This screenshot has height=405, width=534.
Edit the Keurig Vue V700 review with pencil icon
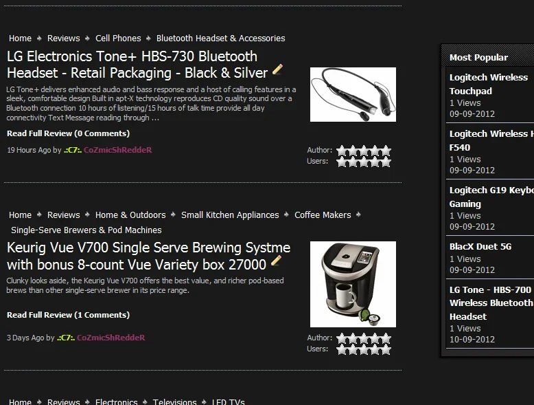pyautogui.click(x=276, y=261)
